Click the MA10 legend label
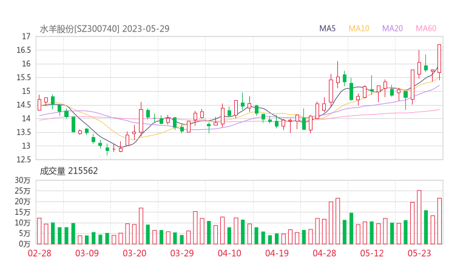This screenshot has width=449, height=267. [359, 29]
